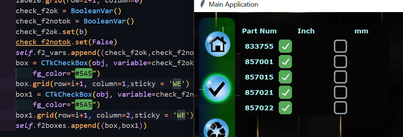
Task: Enable the mm checkbox for part 857021
Action: click(340, 92)
